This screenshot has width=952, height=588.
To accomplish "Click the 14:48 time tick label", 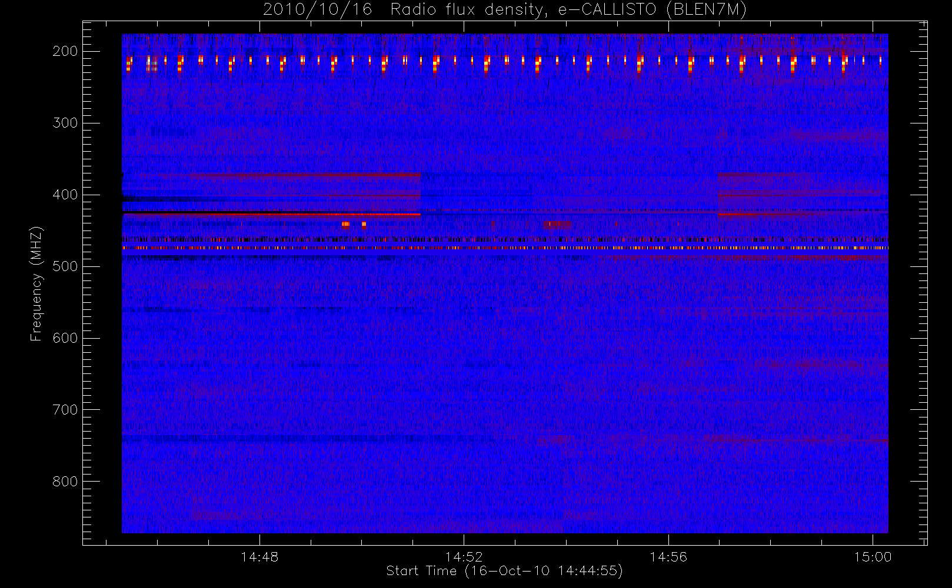I will (x=259, y=557).
